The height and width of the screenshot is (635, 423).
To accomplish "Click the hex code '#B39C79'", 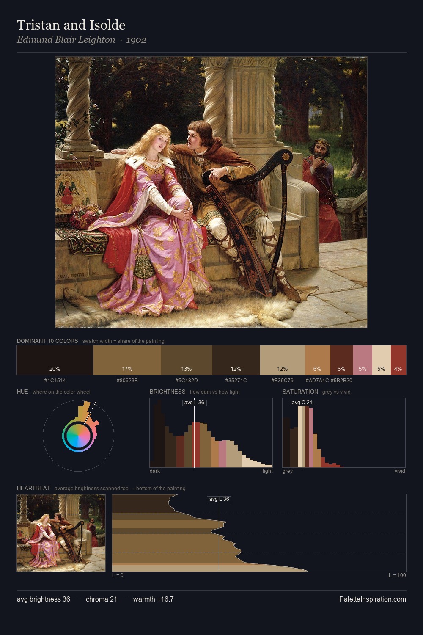I will (283, 381).
